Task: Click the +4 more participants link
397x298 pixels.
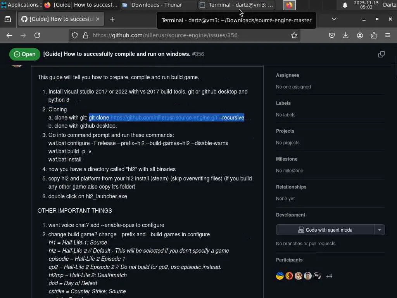Action: (329, 276)
